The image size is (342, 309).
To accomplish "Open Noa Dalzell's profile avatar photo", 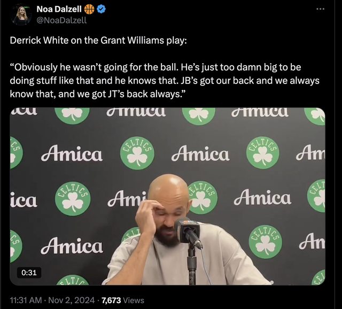I will point(22,14).
